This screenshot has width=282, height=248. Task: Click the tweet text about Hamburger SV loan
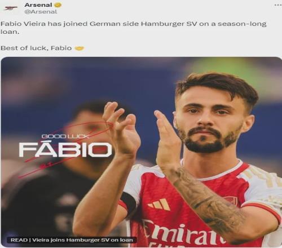pos(133,28)
